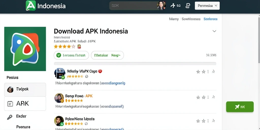The width and height of the screenshot is (260, 130).
Task: Click the gray progress bar
Action: [x=135, y=63]
